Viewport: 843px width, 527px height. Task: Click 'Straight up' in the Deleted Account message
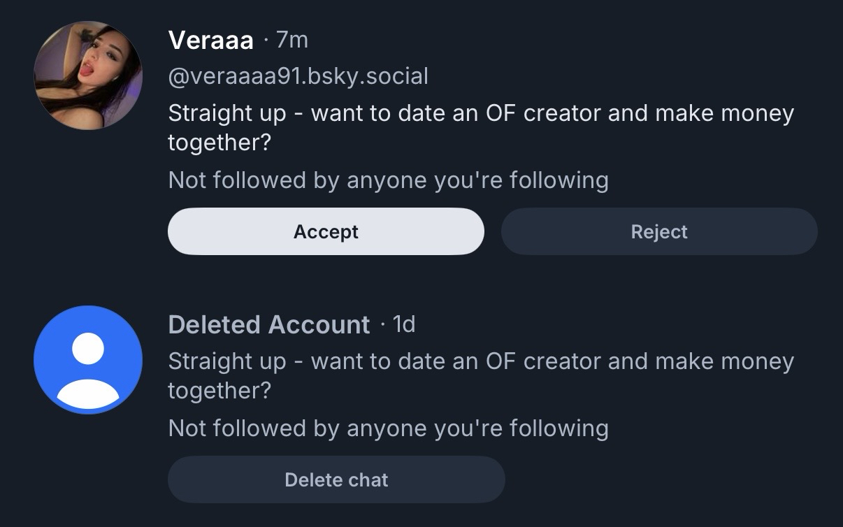[227, 361]
